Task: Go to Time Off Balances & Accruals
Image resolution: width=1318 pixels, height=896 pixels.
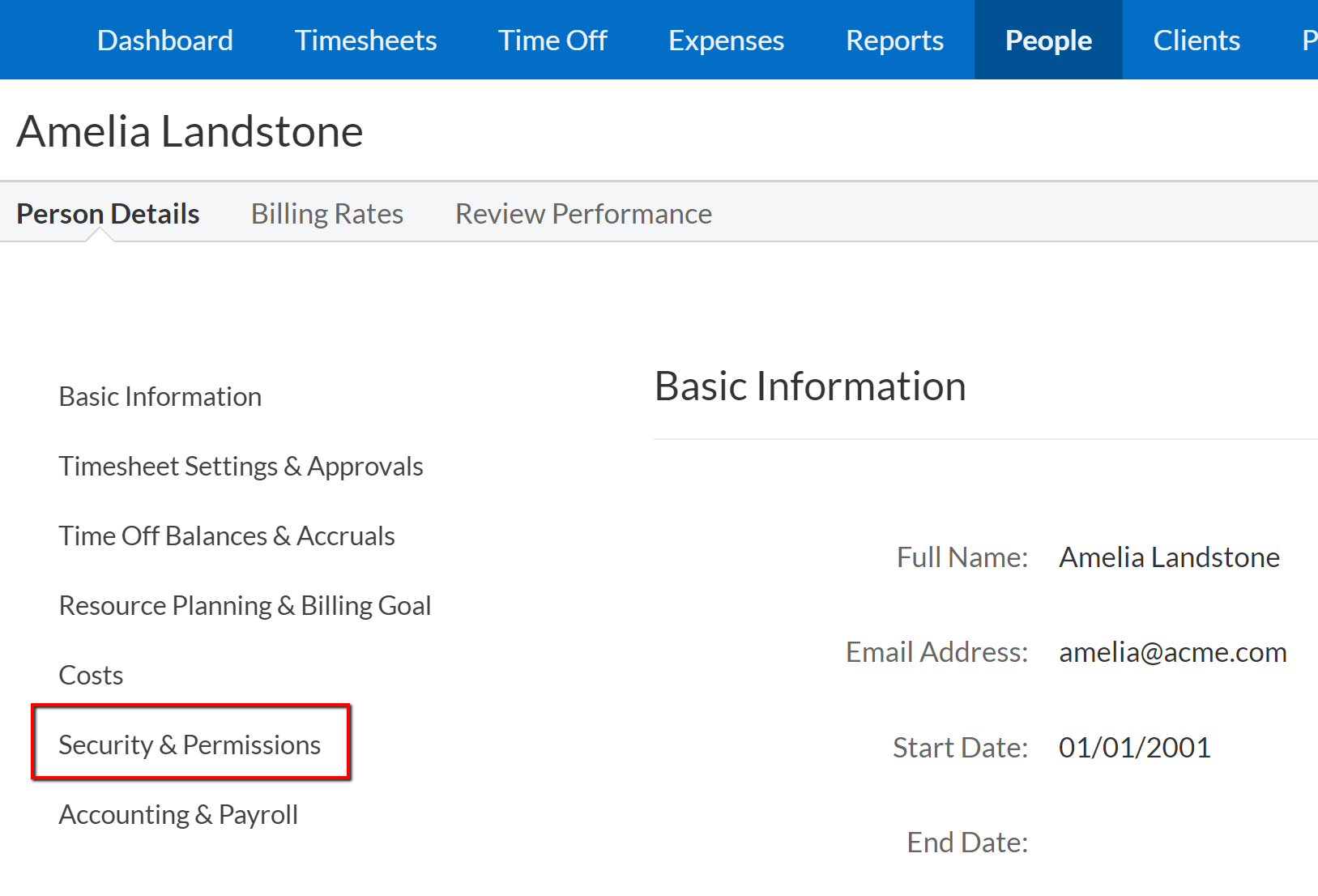Action: pyautogui.click(x=227, y=536)
